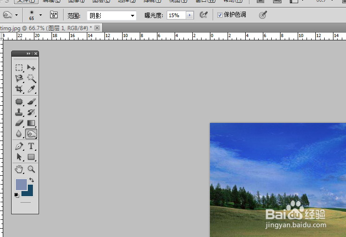Select the Hand tool
Viewport: 346px width, 237px height.
(x=19, y=169)
